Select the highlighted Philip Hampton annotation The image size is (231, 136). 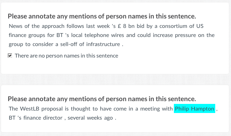[195, 108]
